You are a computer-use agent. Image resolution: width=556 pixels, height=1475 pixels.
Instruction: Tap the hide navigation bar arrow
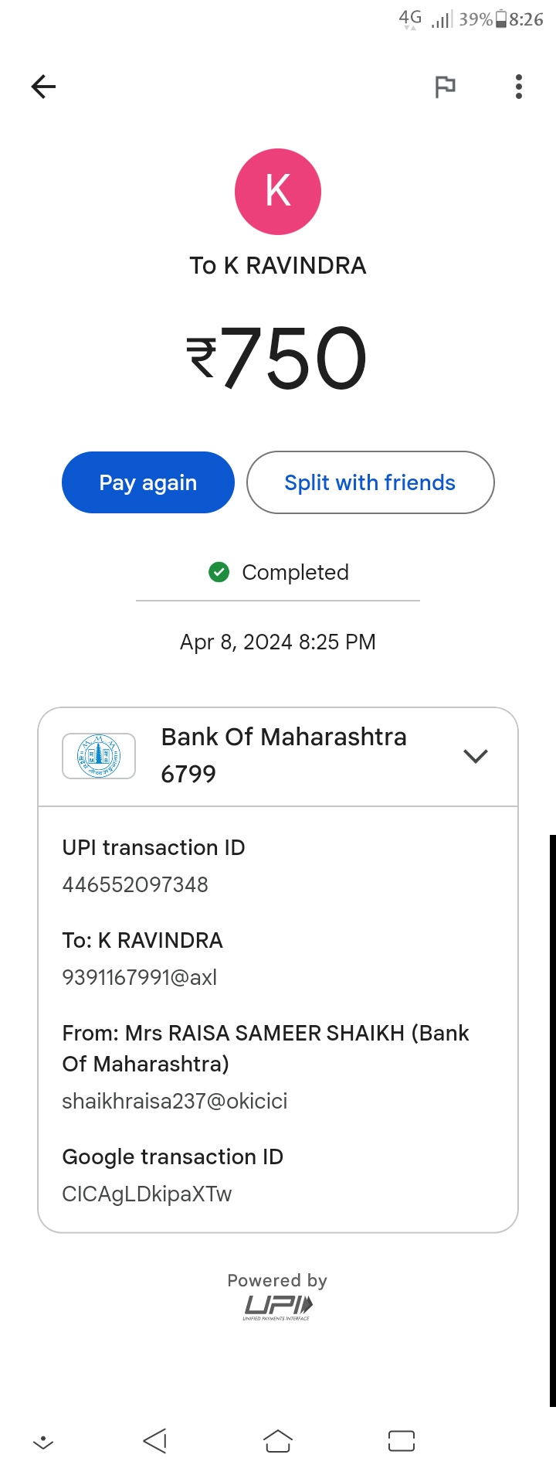point(43,1441)
